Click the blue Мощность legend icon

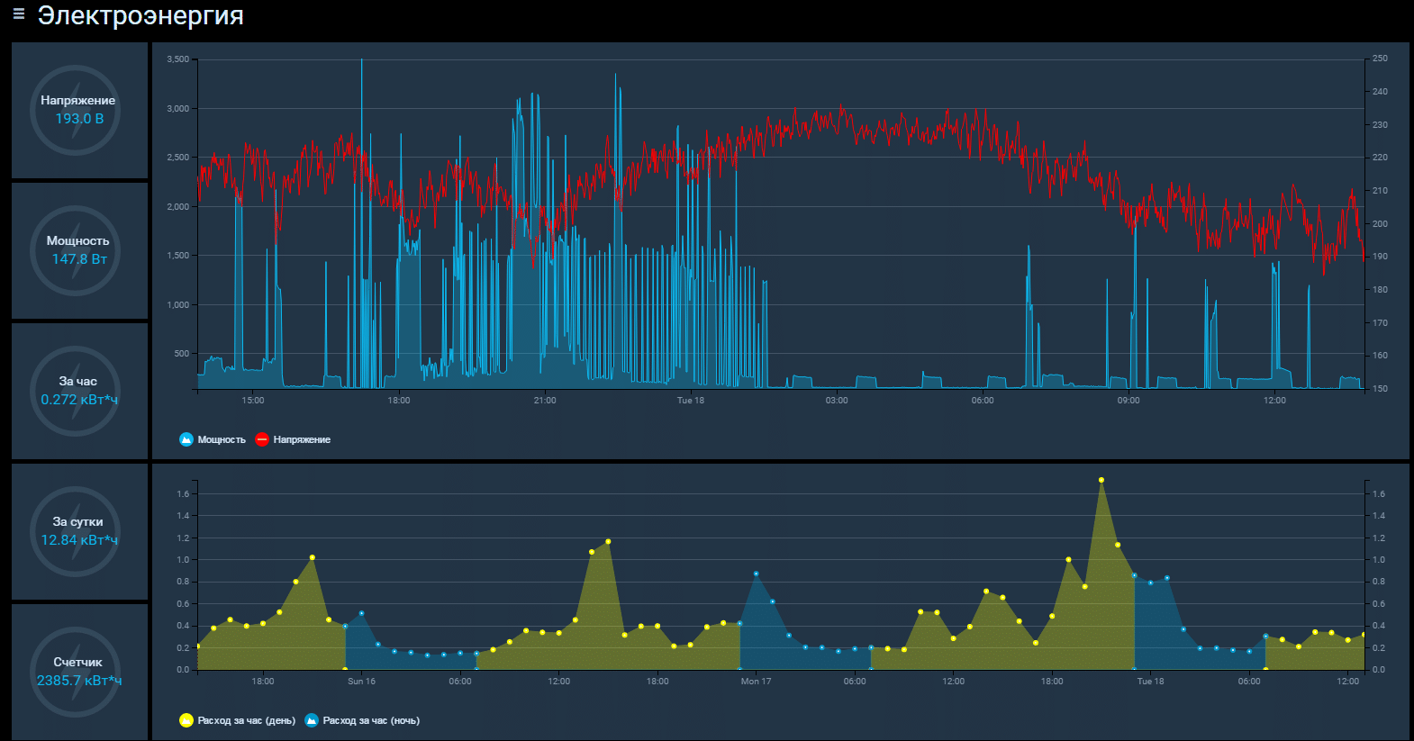(x=186, y=439)
